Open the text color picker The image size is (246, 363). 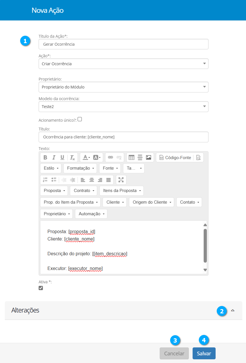(x=86, y=157)
